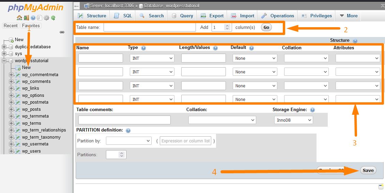
Task: Open phpMyAdmin documentation question-mark icon in sidebar
Action: (x=33, y=18)
